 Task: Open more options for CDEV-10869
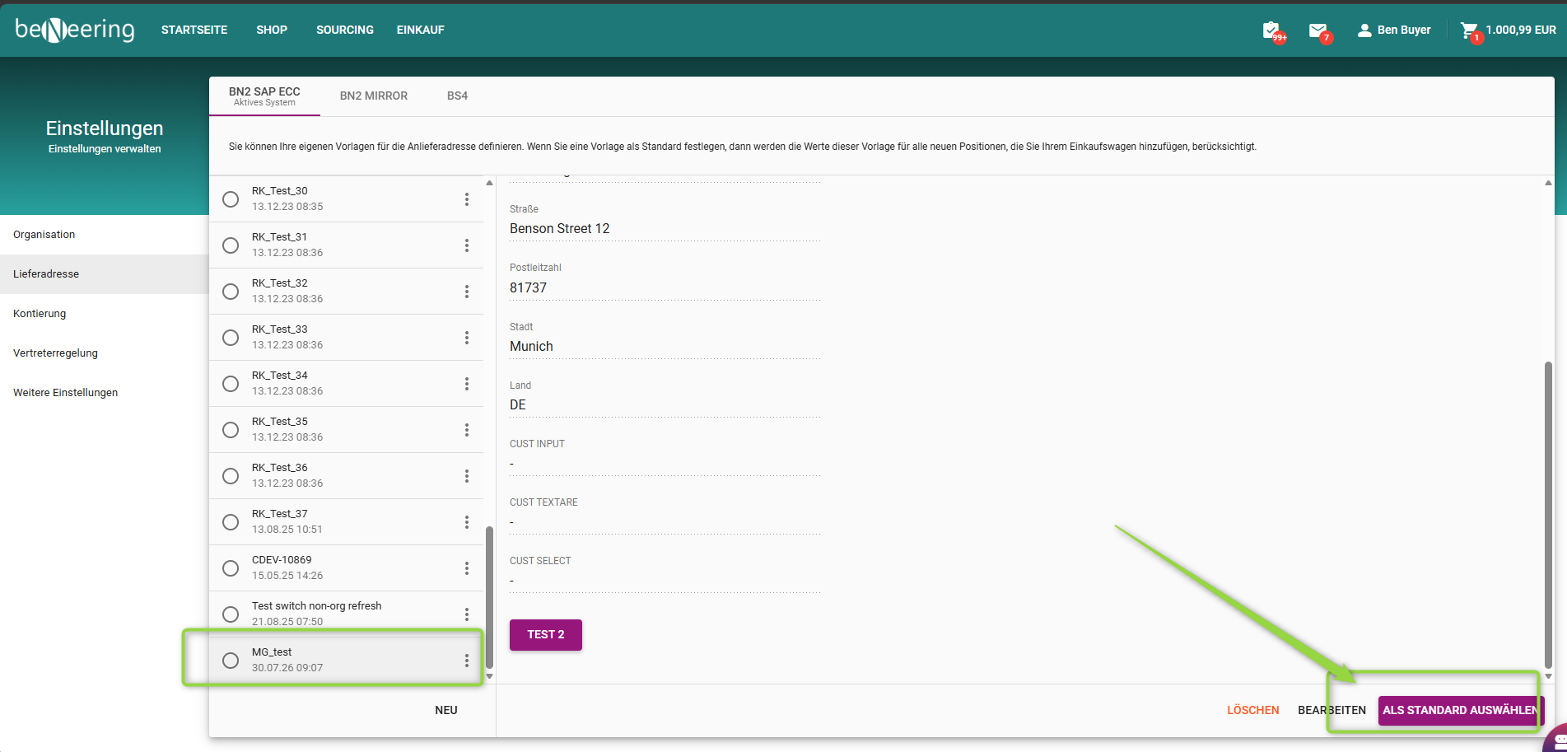pos(466,568)
